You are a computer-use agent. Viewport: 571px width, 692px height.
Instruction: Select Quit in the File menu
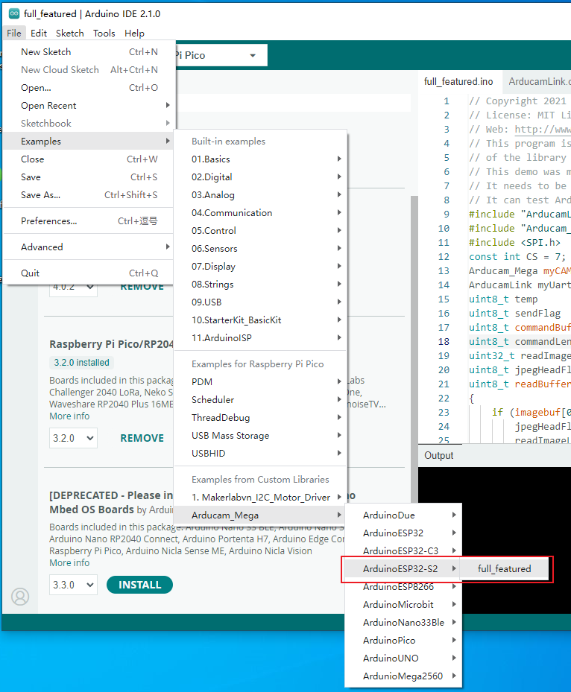pos(89,273)
